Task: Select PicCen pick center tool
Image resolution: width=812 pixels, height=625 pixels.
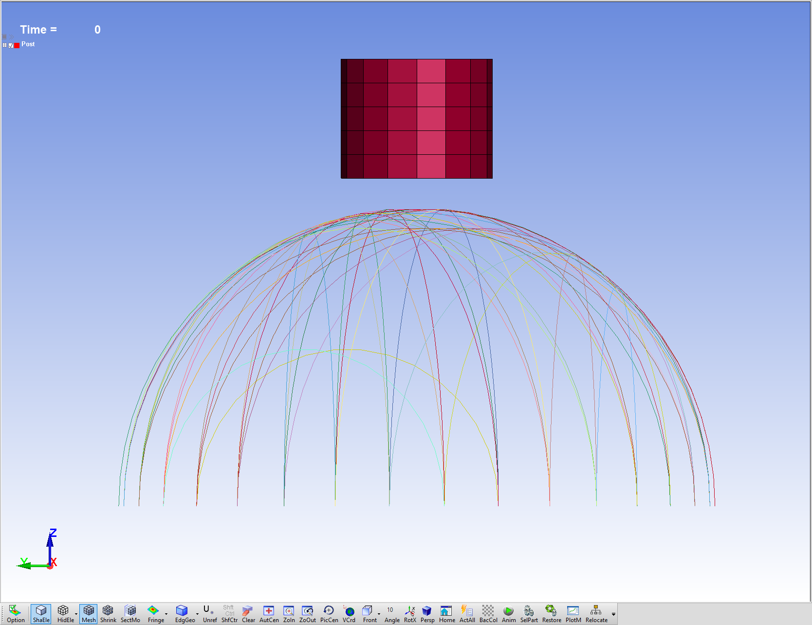Action: 329,614
